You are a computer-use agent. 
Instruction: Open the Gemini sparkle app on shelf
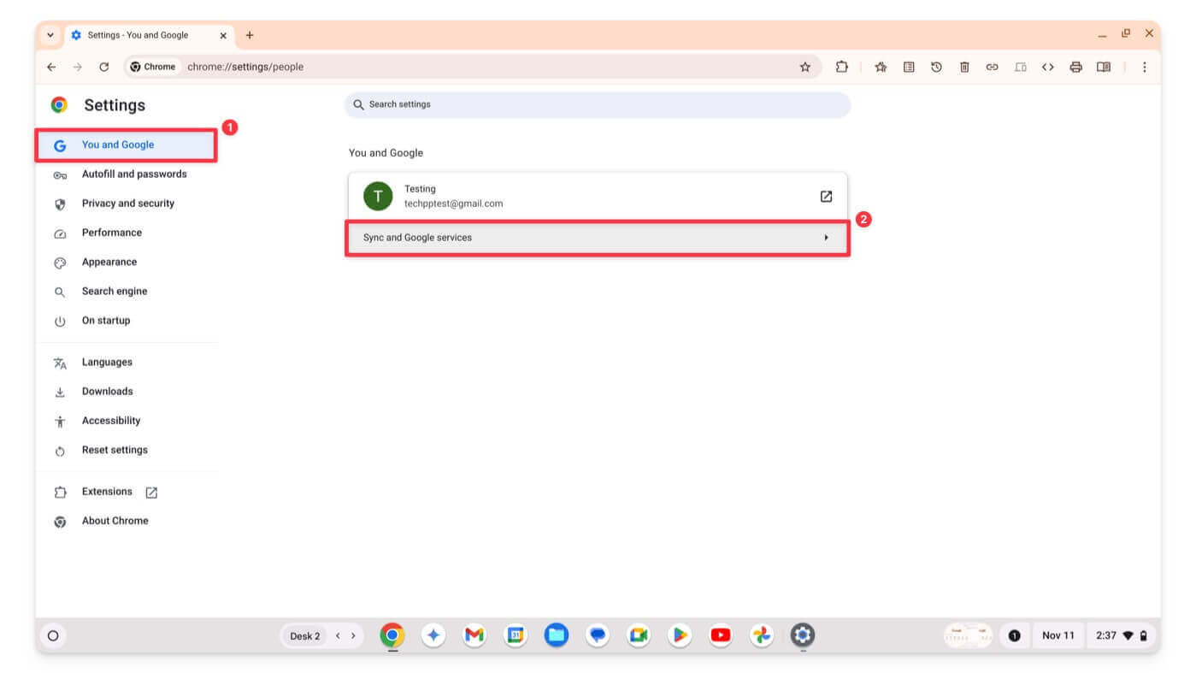[x=433, y=635]
